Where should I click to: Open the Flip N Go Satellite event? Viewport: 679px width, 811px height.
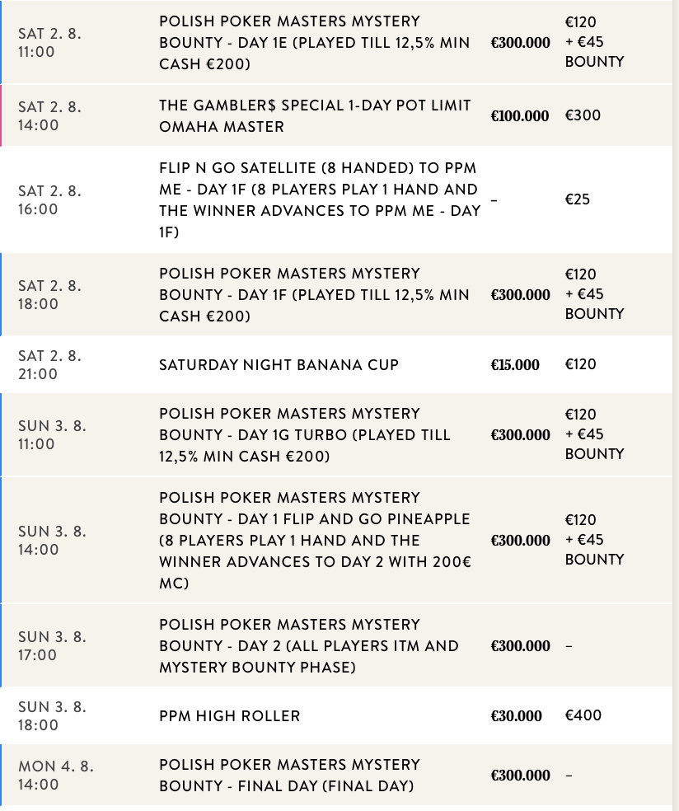(x=320, y=200)
